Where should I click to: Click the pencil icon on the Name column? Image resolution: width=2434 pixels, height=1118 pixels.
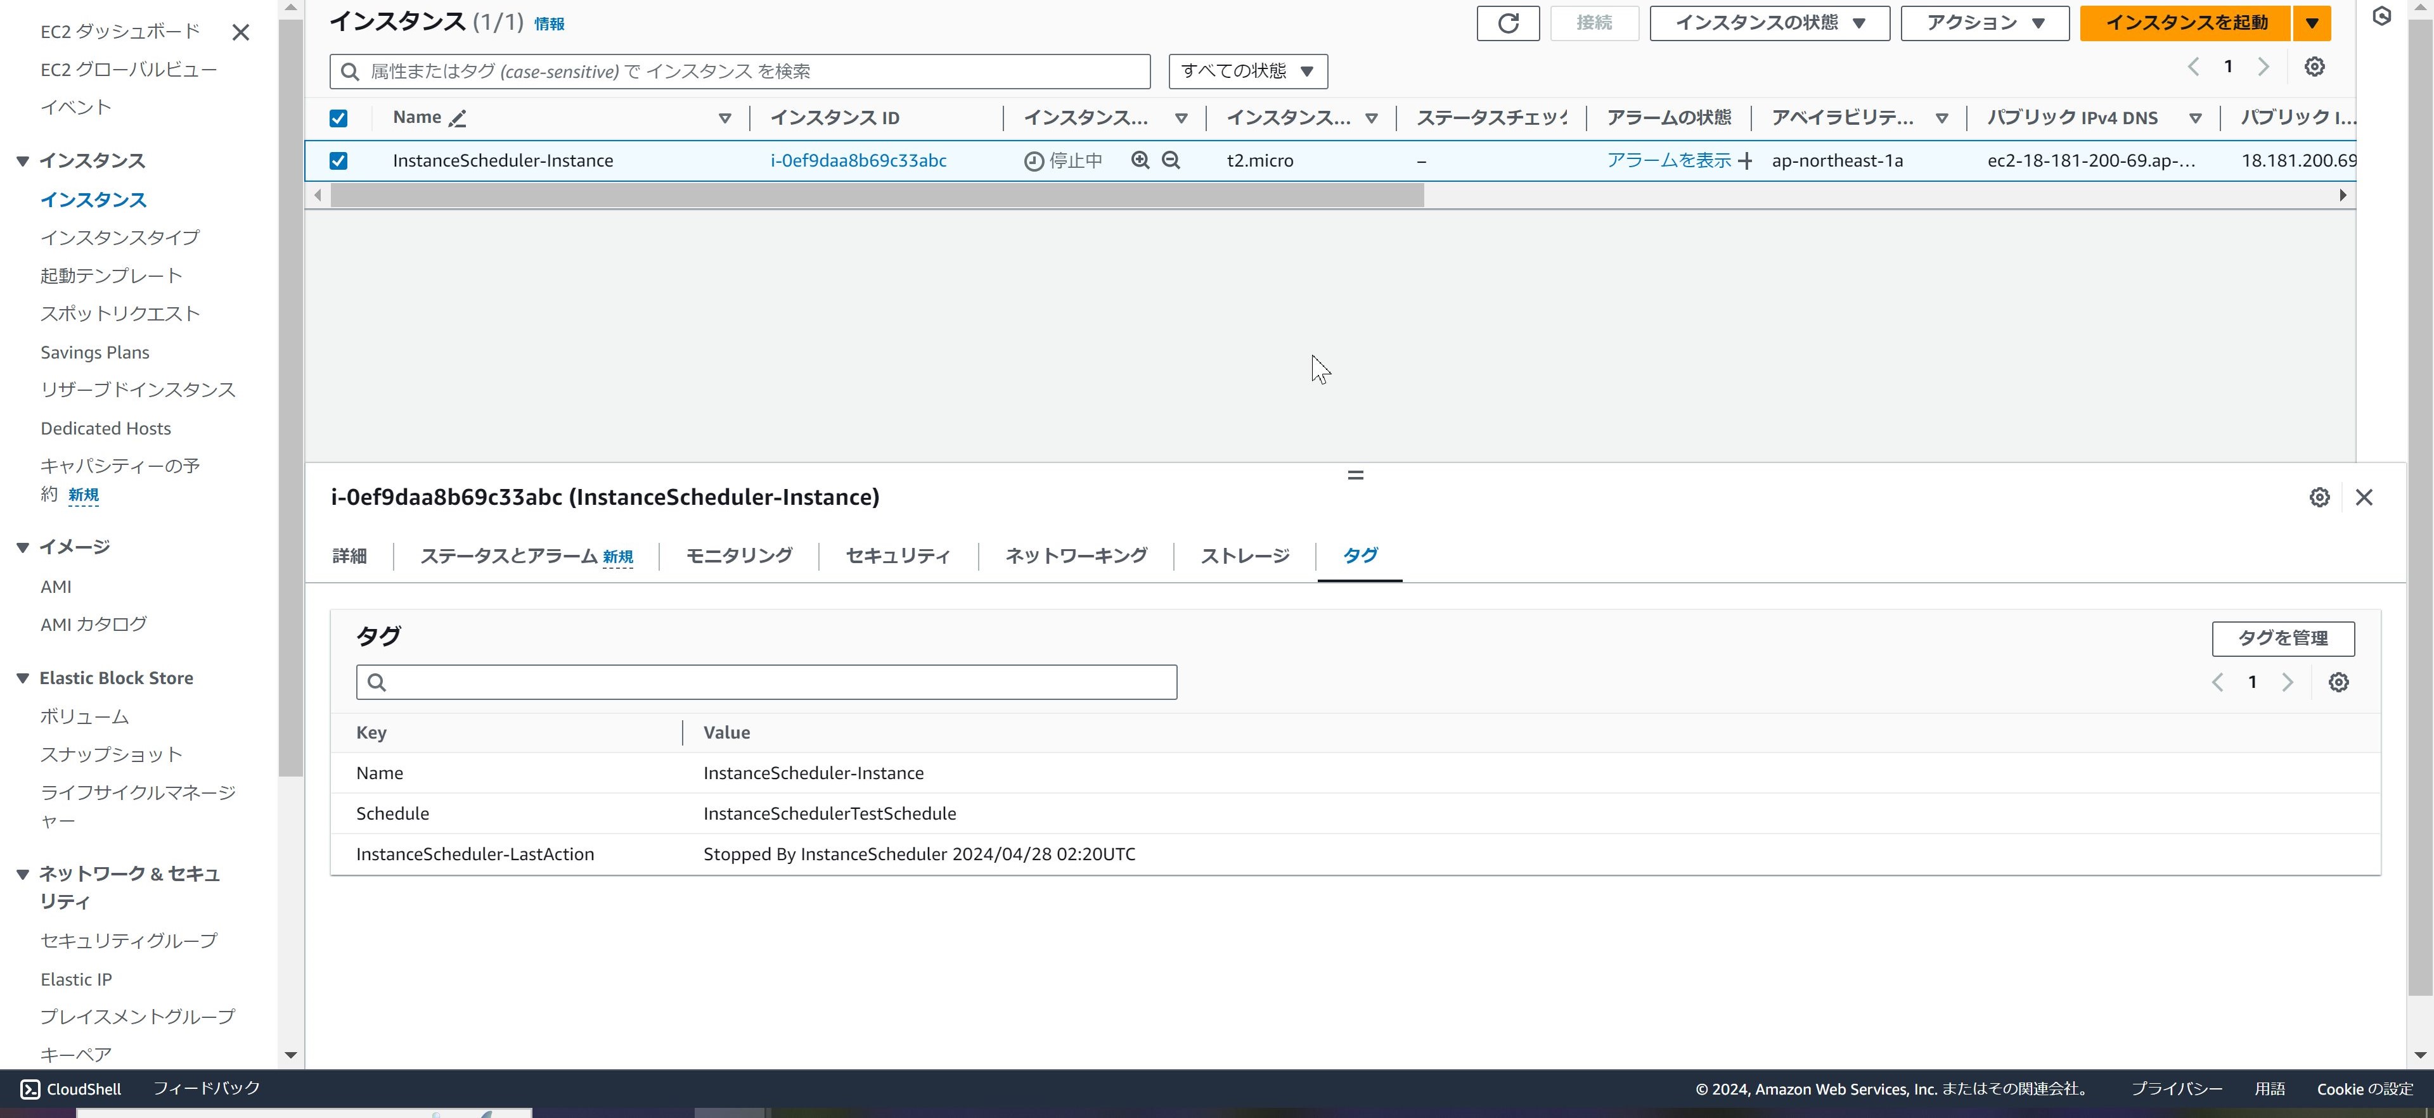tap(459, 118)
